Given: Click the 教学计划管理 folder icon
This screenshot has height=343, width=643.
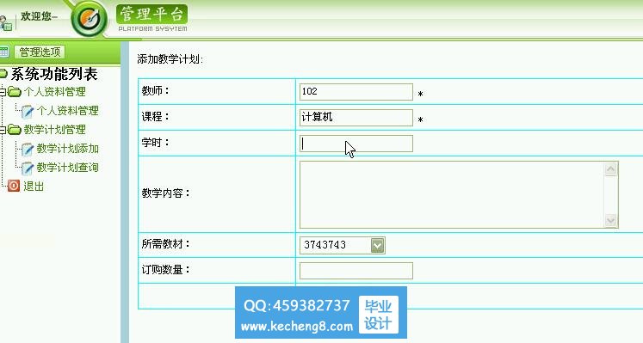Looking at the screenshot, I should [x=15, y=130].
